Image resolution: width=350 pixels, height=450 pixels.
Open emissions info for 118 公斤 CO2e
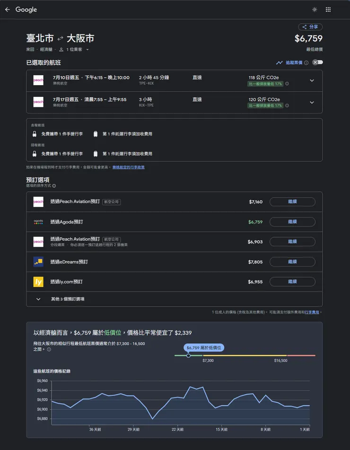point(287,84)
